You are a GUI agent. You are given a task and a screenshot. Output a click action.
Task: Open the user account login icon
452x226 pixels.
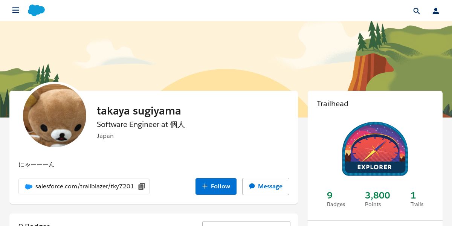click(436, 11)
